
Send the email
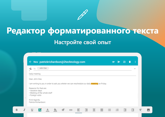[x=119, y=62]
